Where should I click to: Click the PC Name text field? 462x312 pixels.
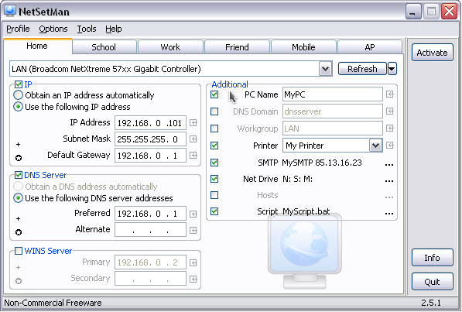332,94
